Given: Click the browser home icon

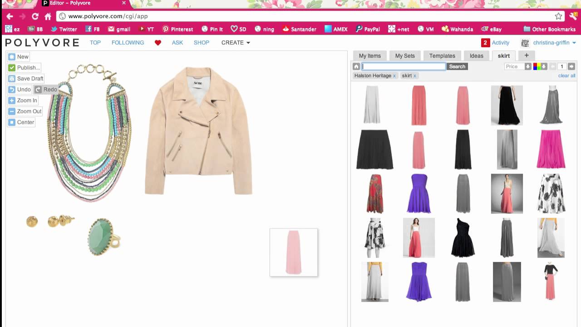Looking at the screenshot, I should pyautogui.click(x=48, y=16).
